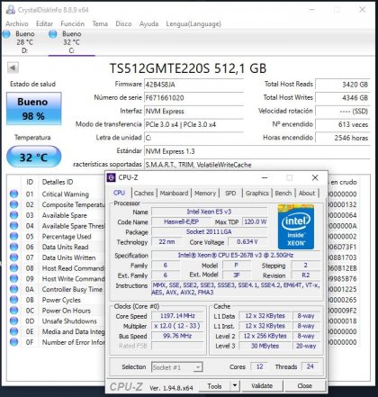This screenshot has width=378, height=397.
Task: Click the CrystalDiskInfo app icon in title bar
Action: click(x=11, y=10)
